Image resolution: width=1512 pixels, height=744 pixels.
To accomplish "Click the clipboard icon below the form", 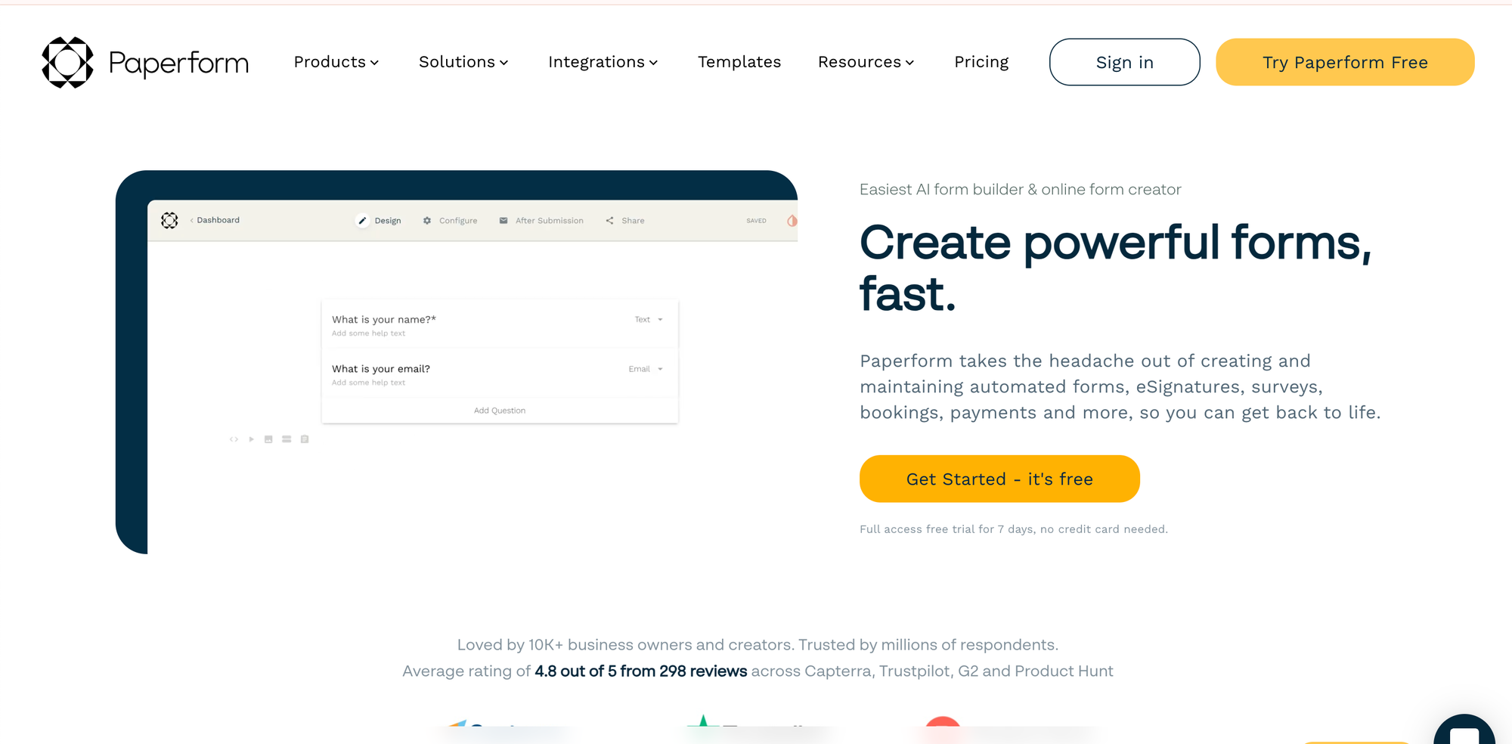I will pyautogui.click(x=305, y=439).
